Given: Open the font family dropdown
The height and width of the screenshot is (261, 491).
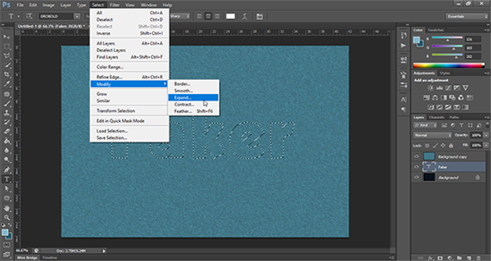Looking at the screenshot, I should pyautogui.click(x=77, y=16).
